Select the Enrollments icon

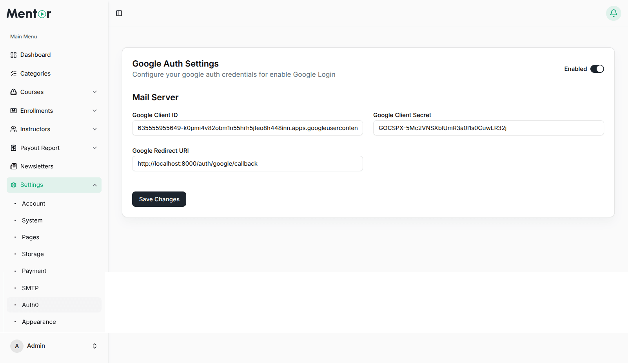click(13, 110)
